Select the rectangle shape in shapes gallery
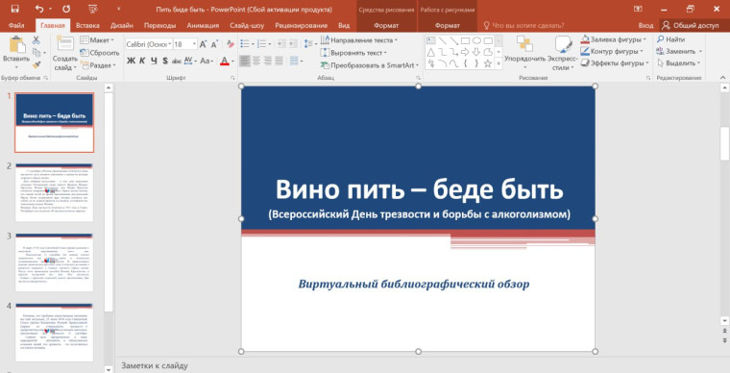The height and width of the screenshot is (373, 730). [x=465, y=41]
